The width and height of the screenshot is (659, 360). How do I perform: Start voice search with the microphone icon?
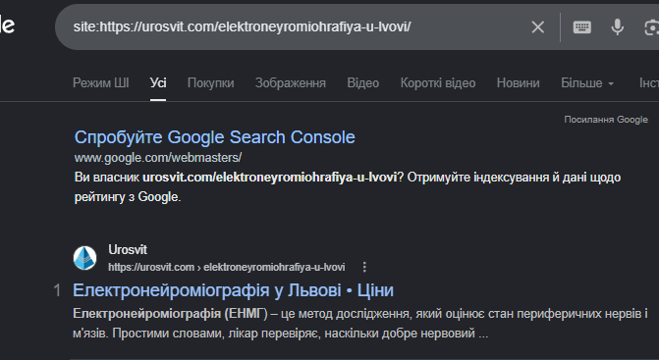[618, 27]
